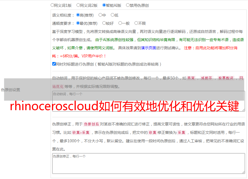Screen dimensions: 248x179
Task: Set 语义相似度 to 低
Action: (x=112, y=15)
